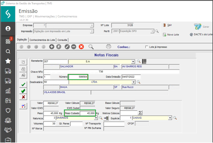The height and width of the screenshot is (143, 213).
Task: Click the plus icon to add a record
Action: pyautogui.click(x=52, y=47)
